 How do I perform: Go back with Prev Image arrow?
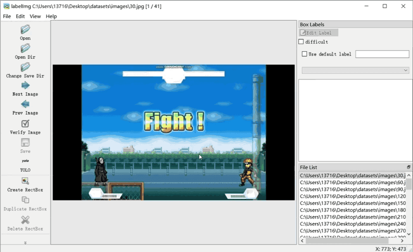[x=25, y=104]
